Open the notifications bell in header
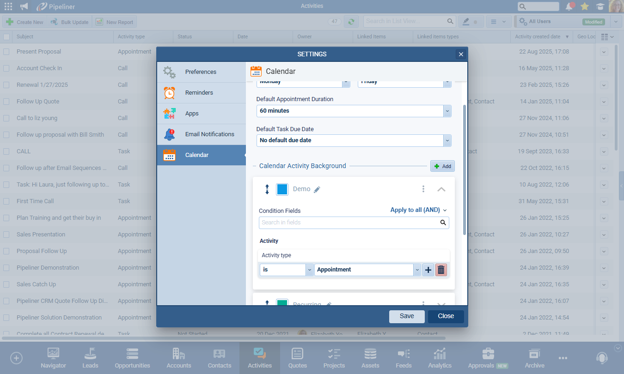 pos(569,6)
